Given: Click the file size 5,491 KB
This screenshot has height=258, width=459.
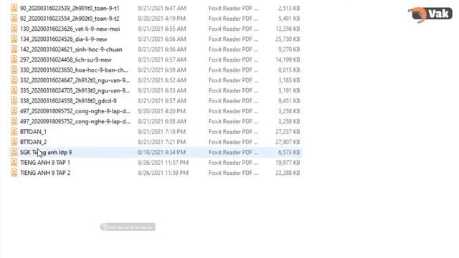Looking at the screenshot, I should click(289, 19).
